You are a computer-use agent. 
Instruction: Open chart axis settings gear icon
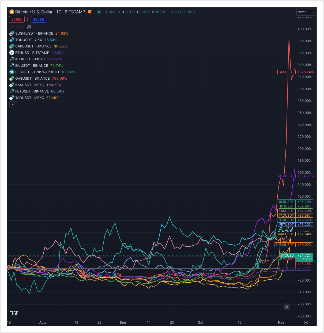[x=306, y=323]
